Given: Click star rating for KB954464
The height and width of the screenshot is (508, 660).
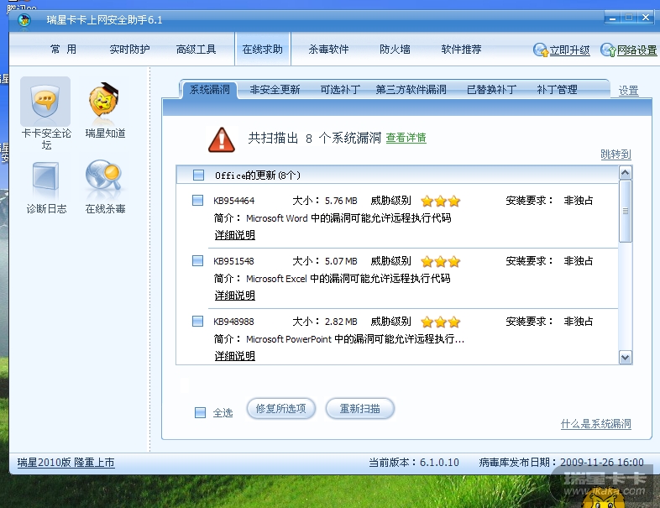Looking at the screenshot, I should 440,202.
